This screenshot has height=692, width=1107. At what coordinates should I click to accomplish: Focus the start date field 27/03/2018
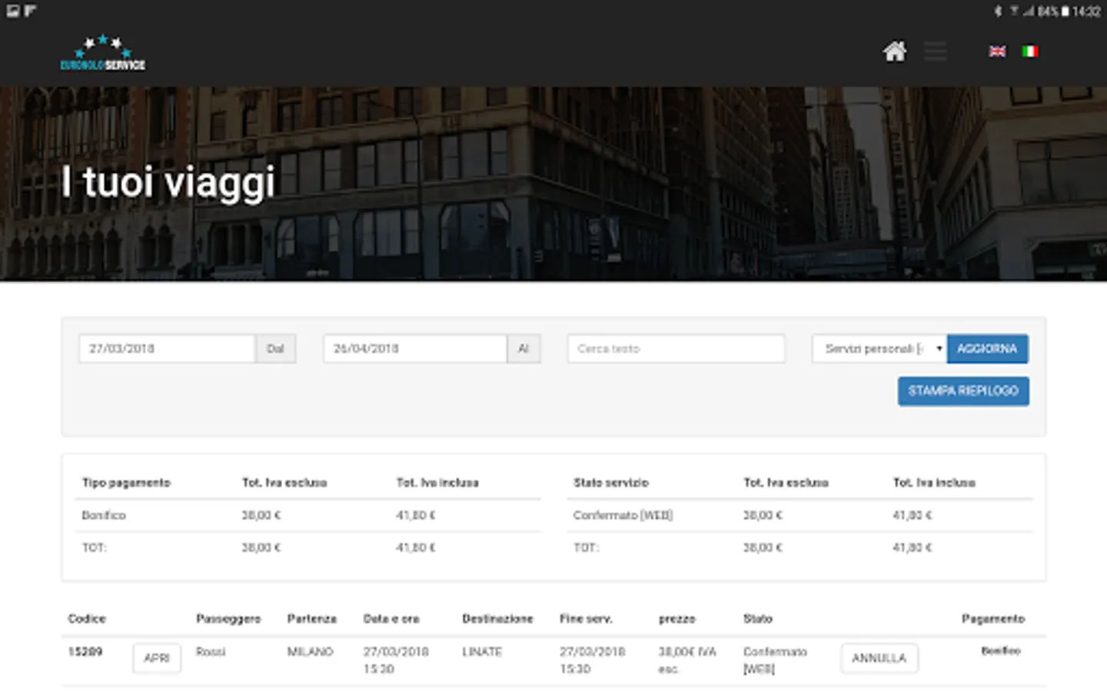167,348
